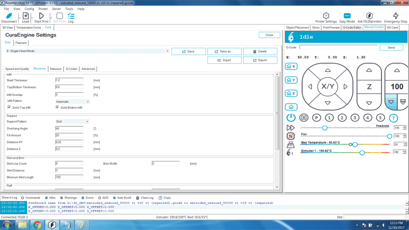Viewport: 409px width, 230px height.
Task: Click Extruder 1 temperature slider handle
Action: (362, 153)
